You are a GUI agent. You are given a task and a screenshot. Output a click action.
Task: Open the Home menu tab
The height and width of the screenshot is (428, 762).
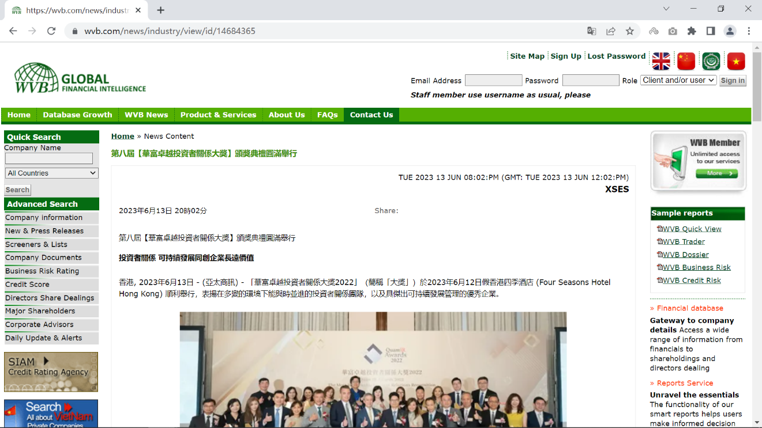[x=19, y=115]
